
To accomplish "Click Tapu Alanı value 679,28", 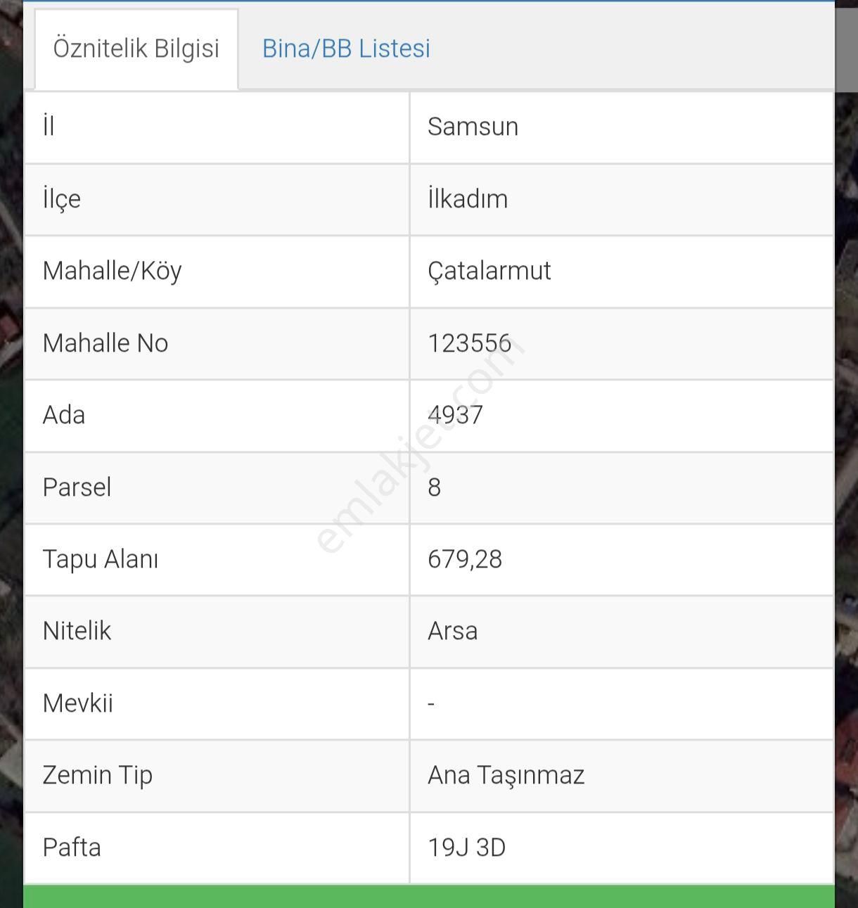I will [465, 559].
